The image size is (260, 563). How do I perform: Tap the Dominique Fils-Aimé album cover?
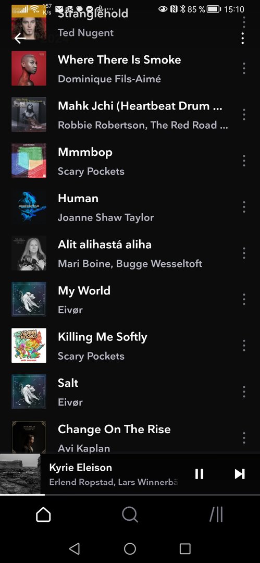point(29,68)
